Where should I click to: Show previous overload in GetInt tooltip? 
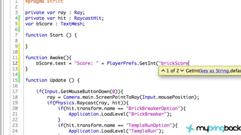tap(163, 71)
